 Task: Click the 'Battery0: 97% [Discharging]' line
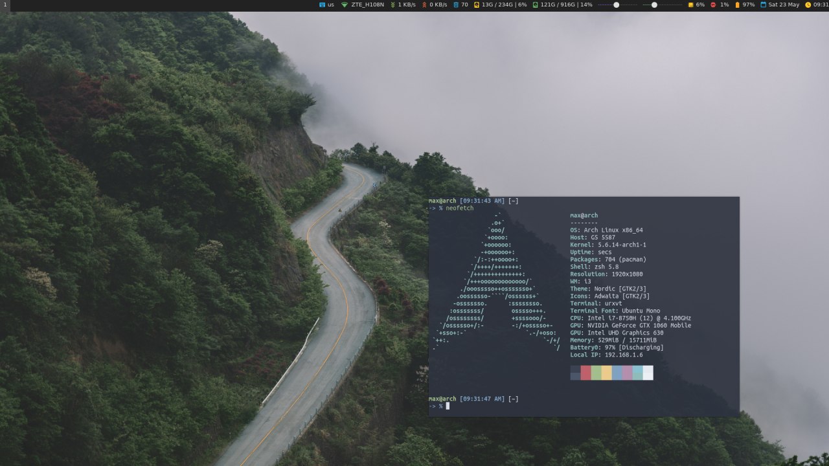tap(617, 348)
